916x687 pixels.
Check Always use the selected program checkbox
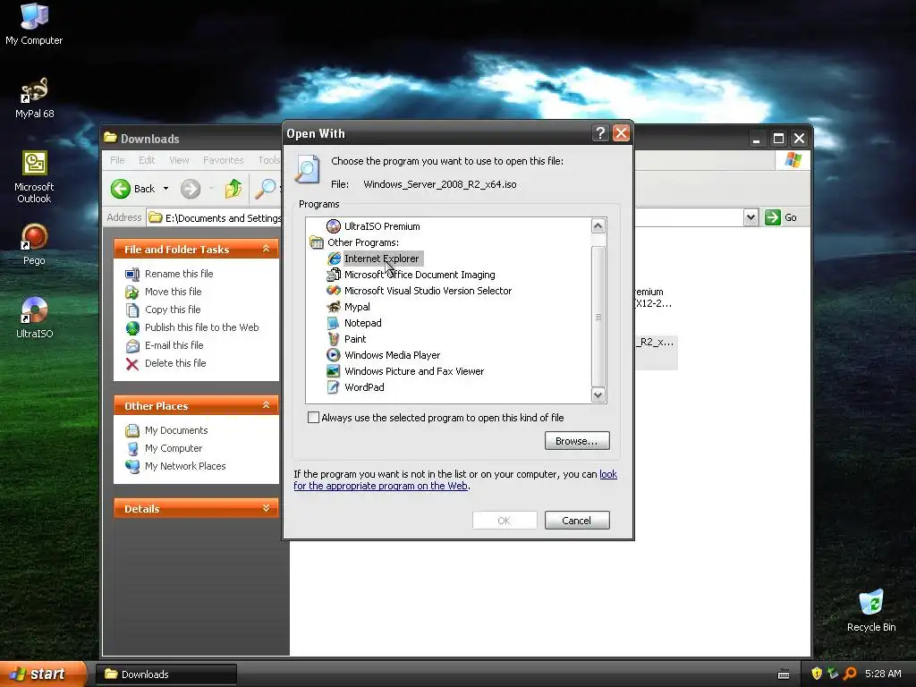pos(314,417)
